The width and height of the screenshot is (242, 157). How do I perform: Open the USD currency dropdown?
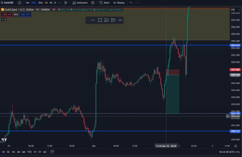click(235, 10)
